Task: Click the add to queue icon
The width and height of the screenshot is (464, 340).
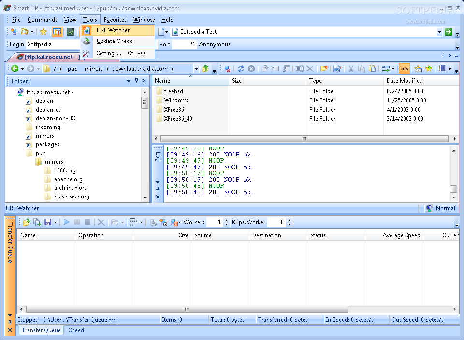Action: (x=37, y=222)
